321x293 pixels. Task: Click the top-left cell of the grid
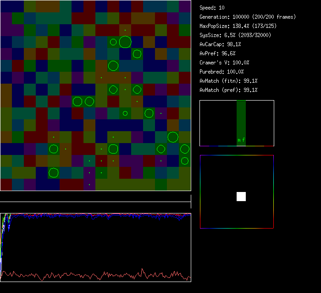pos(6,6)
